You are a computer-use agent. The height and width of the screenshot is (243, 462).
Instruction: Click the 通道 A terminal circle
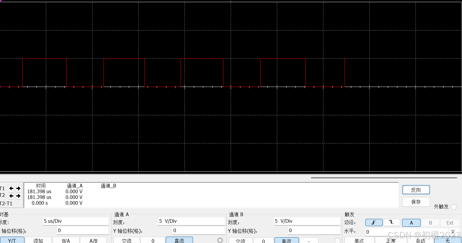click(x=220, y=240)
